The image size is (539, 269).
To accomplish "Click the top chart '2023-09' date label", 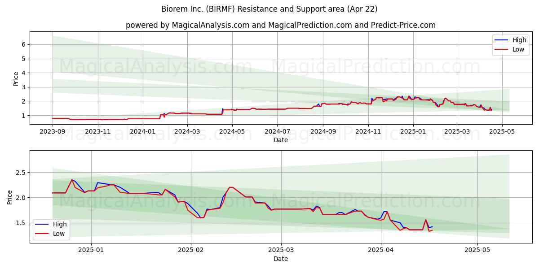I will (x=53, y=132).
